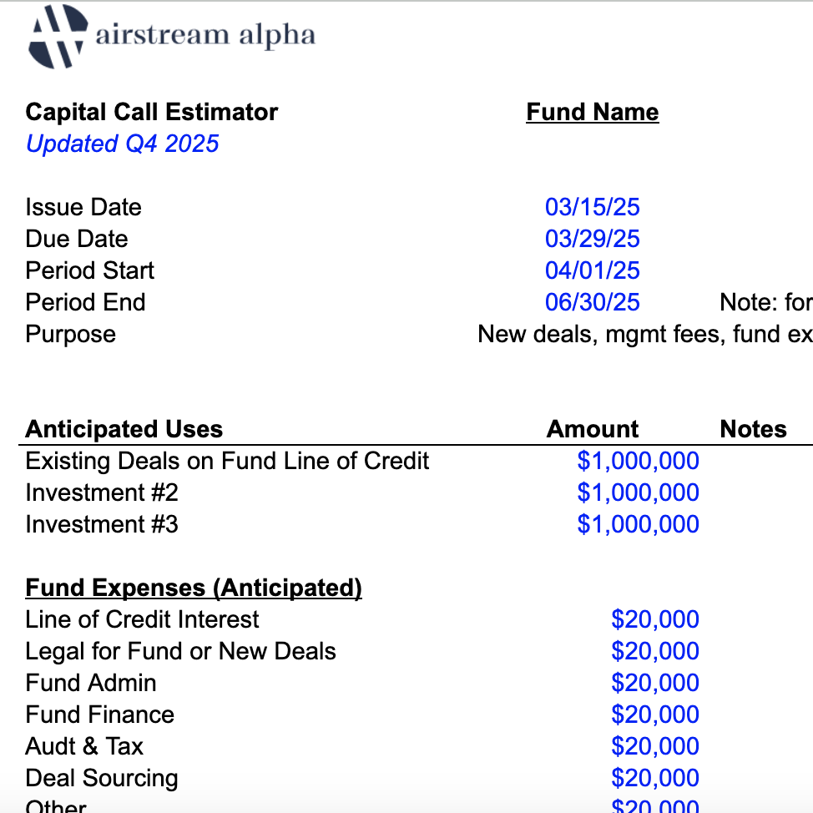Screen dimensions: 813x813
Task: Edit the Investment #2 amount
Action: tap(638, 492)
